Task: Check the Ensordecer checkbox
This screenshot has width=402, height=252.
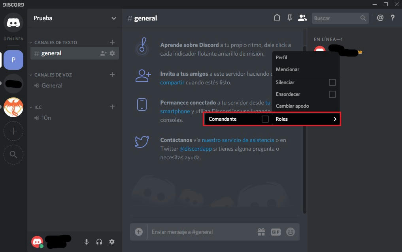Action: click(332, 94)
